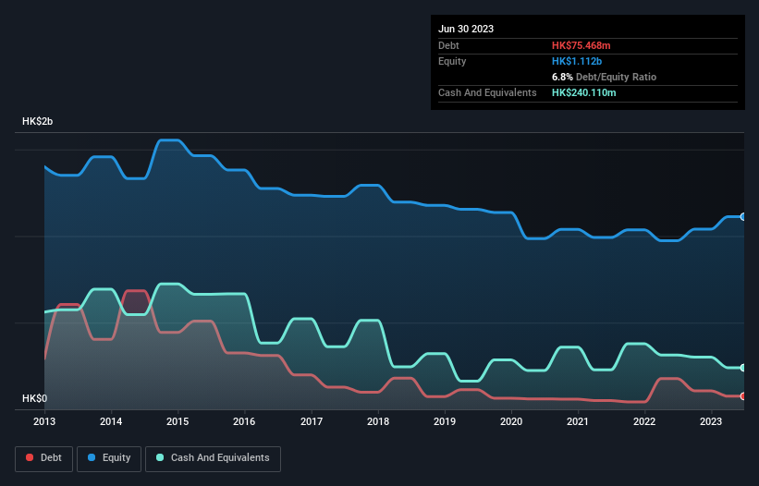Click the blue Equity legend dot

[x=92, y=457]
